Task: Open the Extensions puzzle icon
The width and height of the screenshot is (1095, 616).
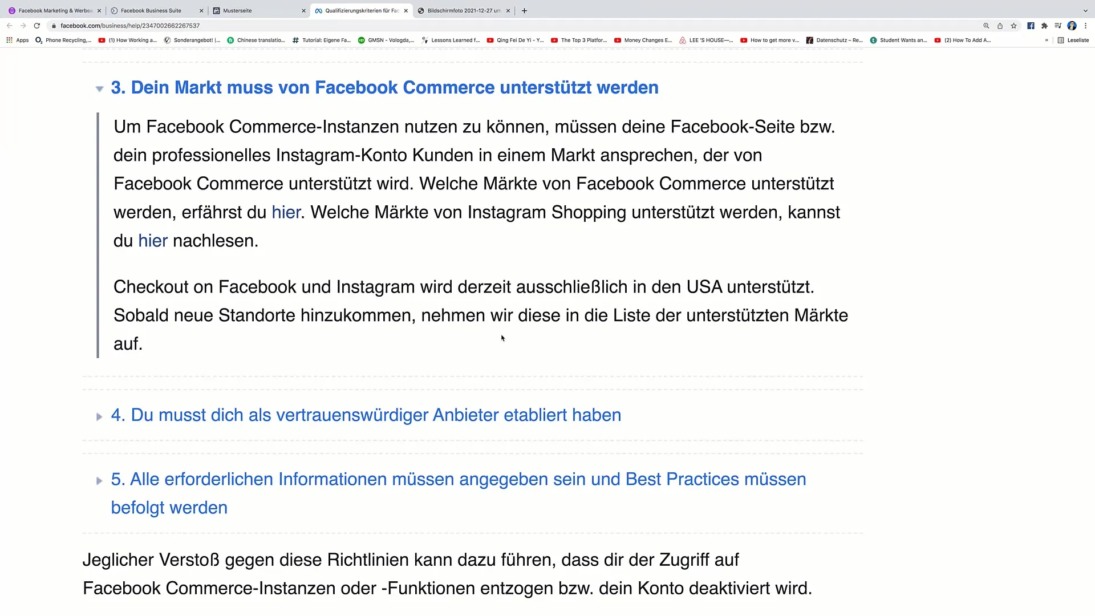Action: pyautogui.click(x=1044, y=26)
